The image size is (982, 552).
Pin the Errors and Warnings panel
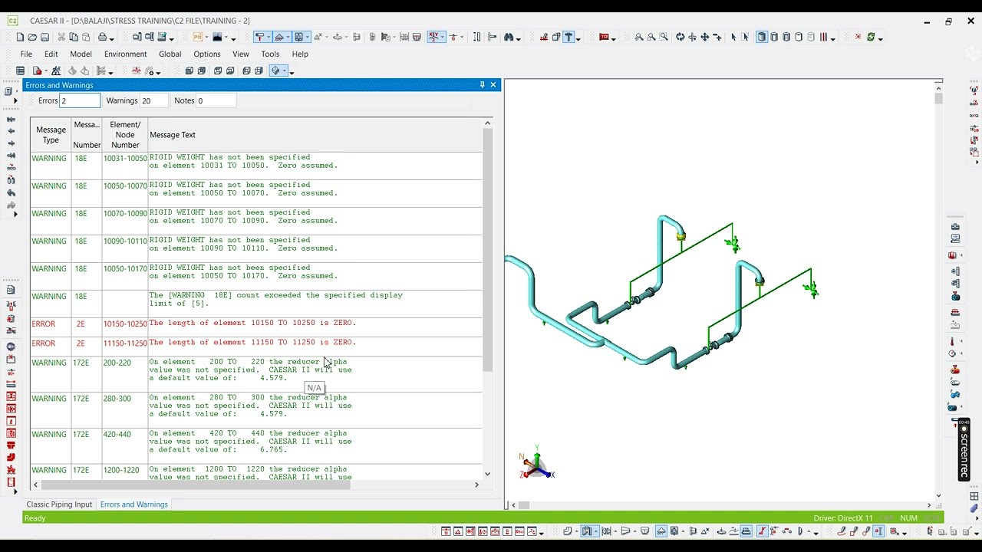[x=482, y=85]
